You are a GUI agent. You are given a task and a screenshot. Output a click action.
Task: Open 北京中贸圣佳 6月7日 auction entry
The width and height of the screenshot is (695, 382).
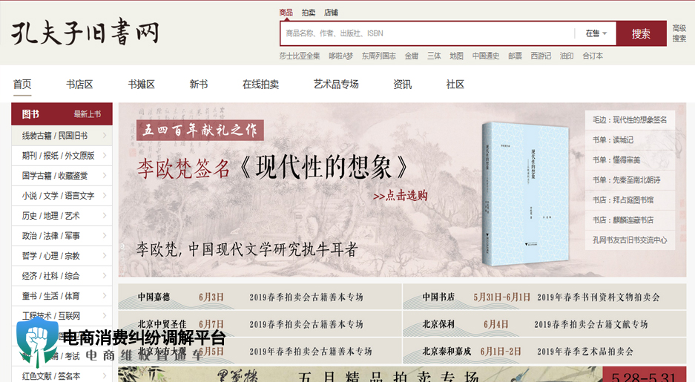[x=260, y=324]
